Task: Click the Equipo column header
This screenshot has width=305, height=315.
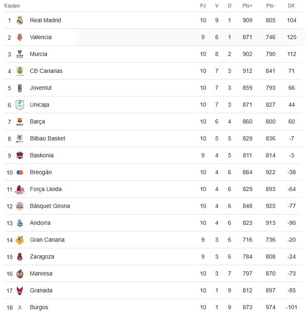Action: [12, 6]
